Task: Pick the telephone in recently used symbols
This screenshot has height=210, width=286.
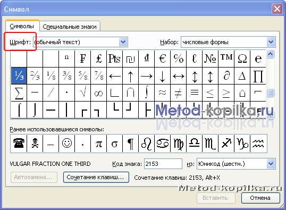Action: (x=19, y=144)
